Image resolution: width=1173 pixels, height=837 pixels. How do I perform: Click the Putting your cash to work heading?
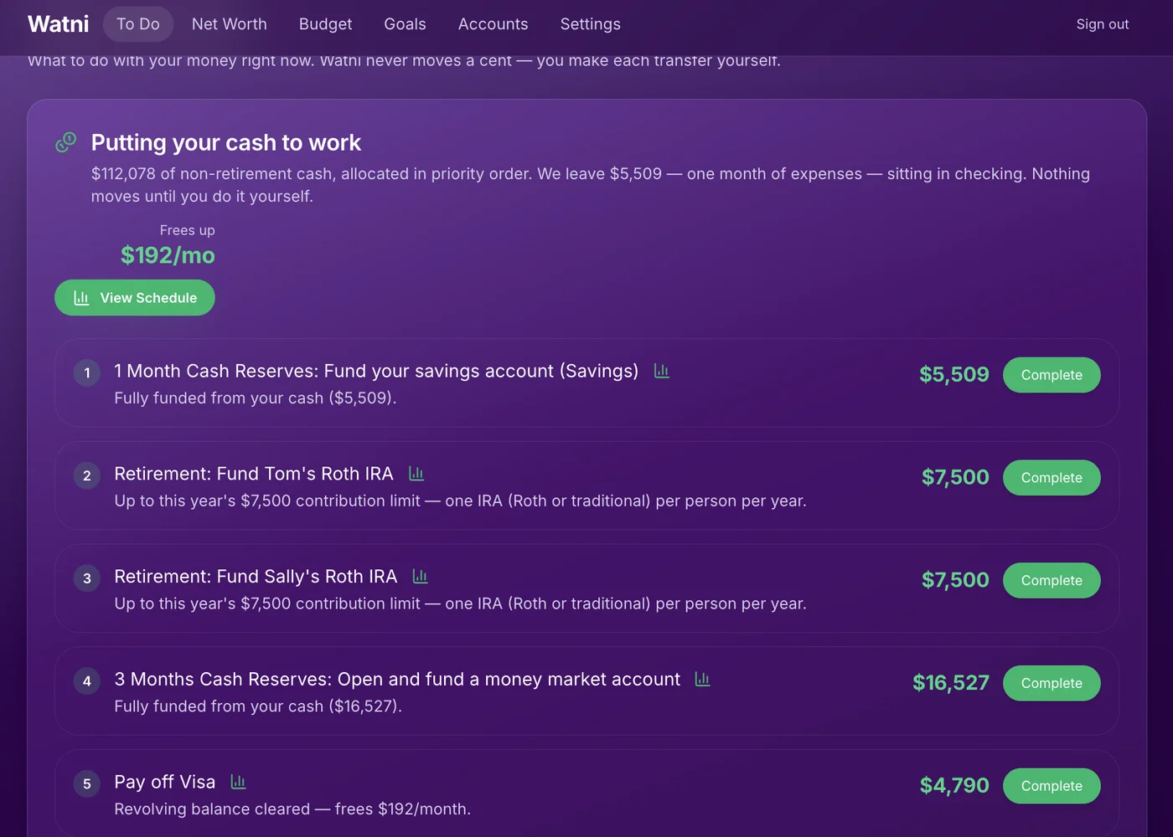(x=226, y=142)
